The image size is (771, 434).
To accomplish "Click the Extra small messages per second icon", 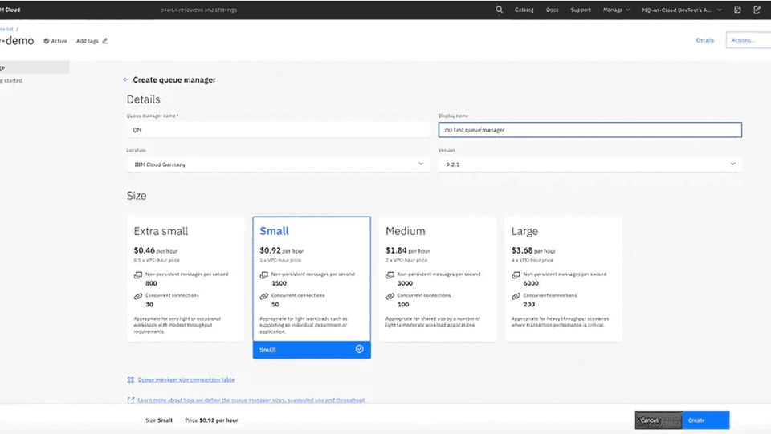I will coord(138,275).
